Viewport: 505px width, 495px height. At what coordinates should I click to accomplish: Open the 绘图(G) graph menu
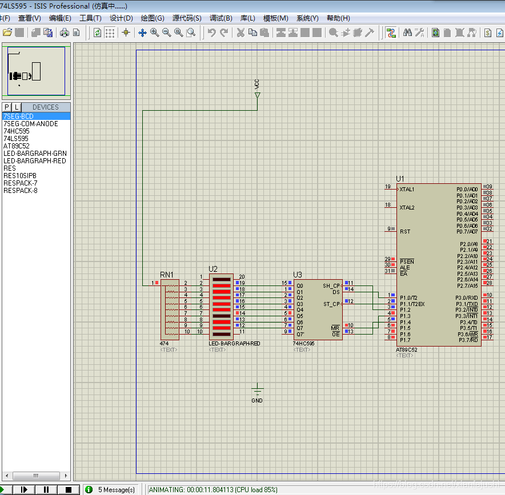tap(152, 18)
